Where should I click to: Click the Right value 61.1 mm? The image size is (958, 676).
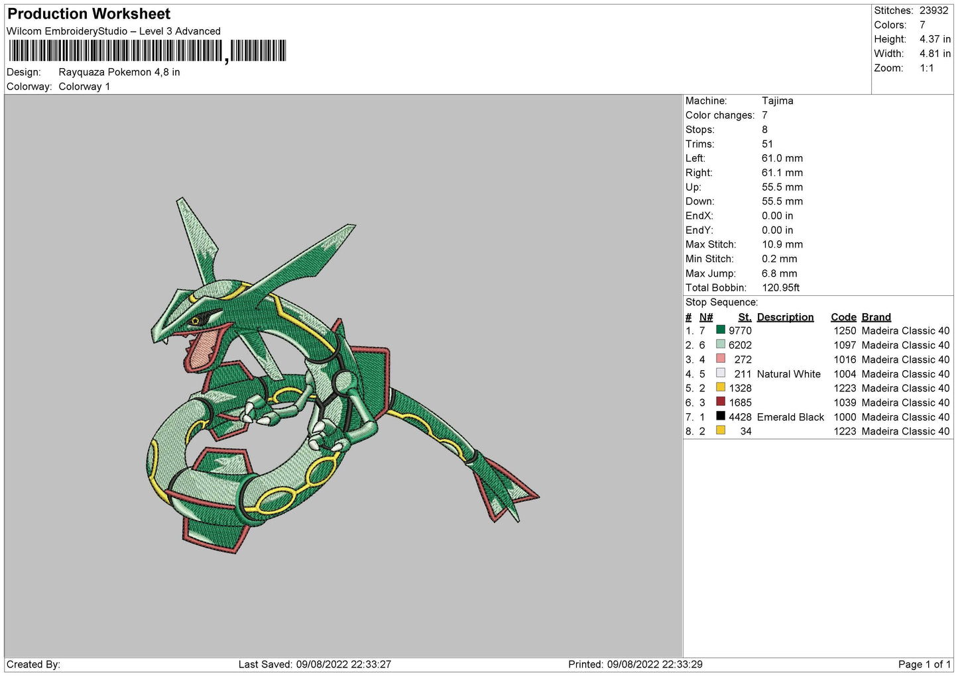click(782, 173)
